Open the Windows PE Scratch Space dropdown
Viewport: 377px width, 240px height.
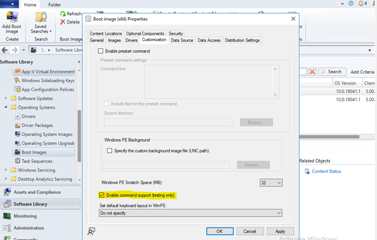tap(271, 183)
